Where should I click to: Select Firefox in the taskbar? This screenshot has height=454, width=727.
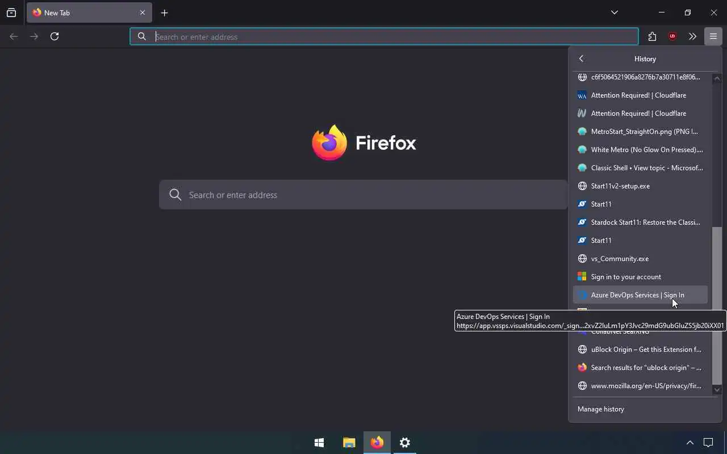pyautogui.click(x=377, y=443)
